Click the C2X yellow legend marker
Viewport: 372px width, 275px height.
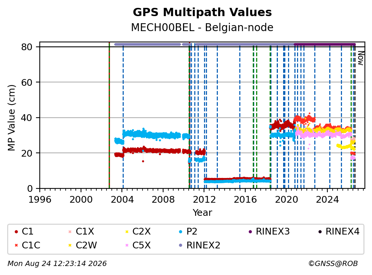[x=127, y=232]
